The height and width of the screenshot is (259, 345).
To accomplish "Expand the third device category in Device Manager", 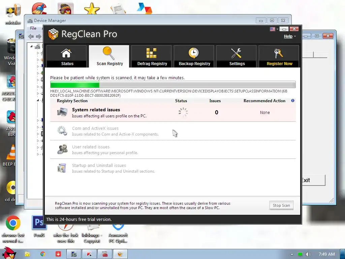I will pyautogui.click(x=38, y=66).
